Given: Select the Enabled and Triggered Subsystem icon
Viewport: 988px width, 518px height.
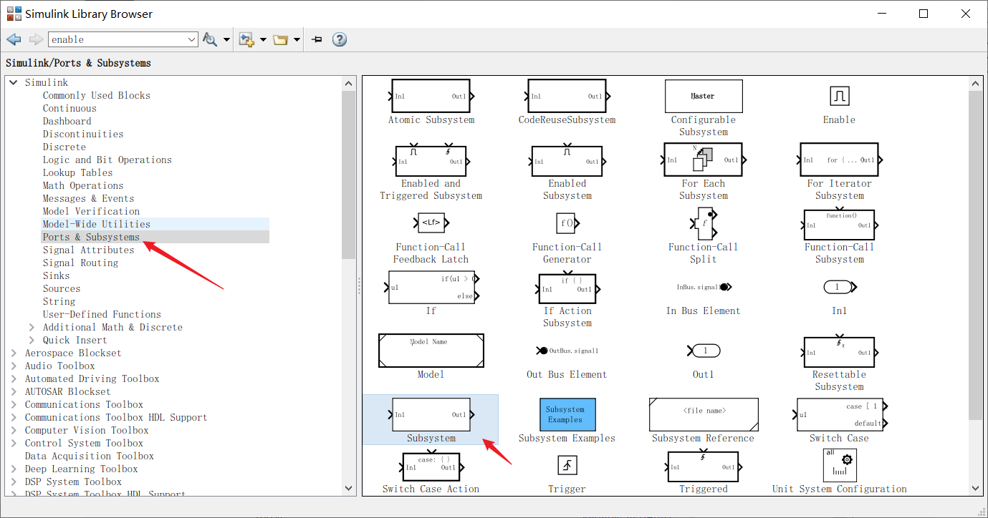Looking at the screenshot, I should [431, 161].
